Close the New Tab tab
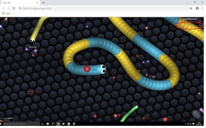The image size is (206, 128). click(37, 3)
